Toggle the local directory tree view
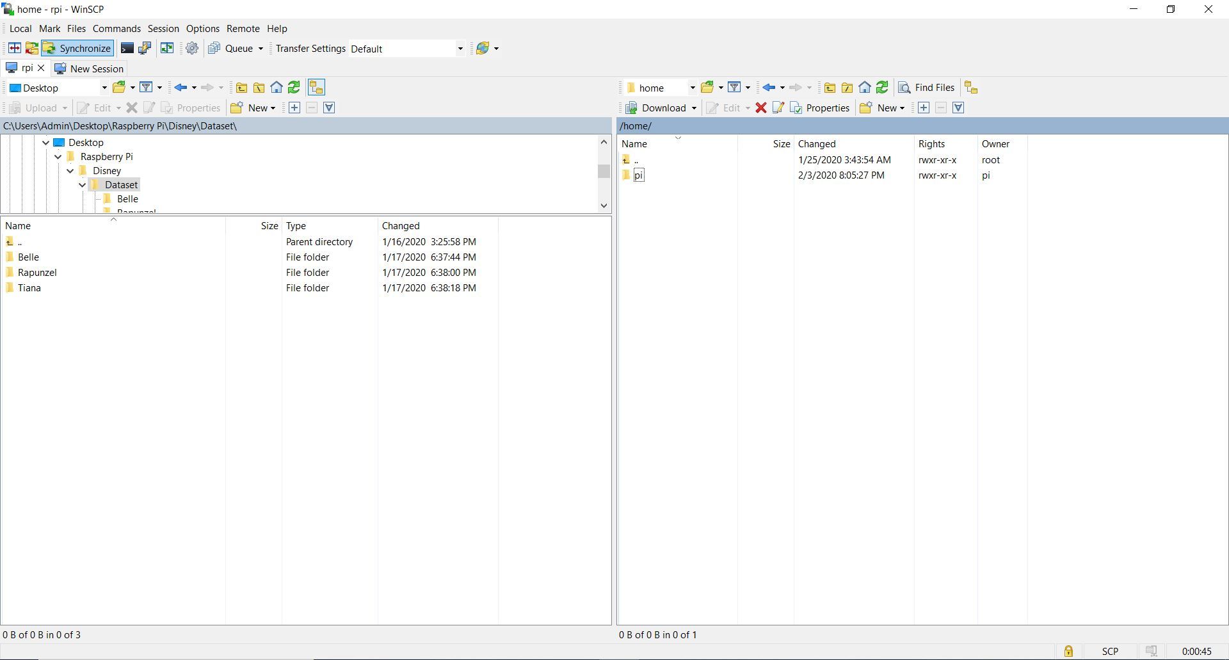The width and height of the screenshot is (1229, 660). click(x=316, y=88)
